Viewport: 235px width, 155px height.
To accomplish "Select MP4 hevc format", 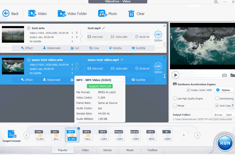I will pyautogui.click(x=88, y=135).
